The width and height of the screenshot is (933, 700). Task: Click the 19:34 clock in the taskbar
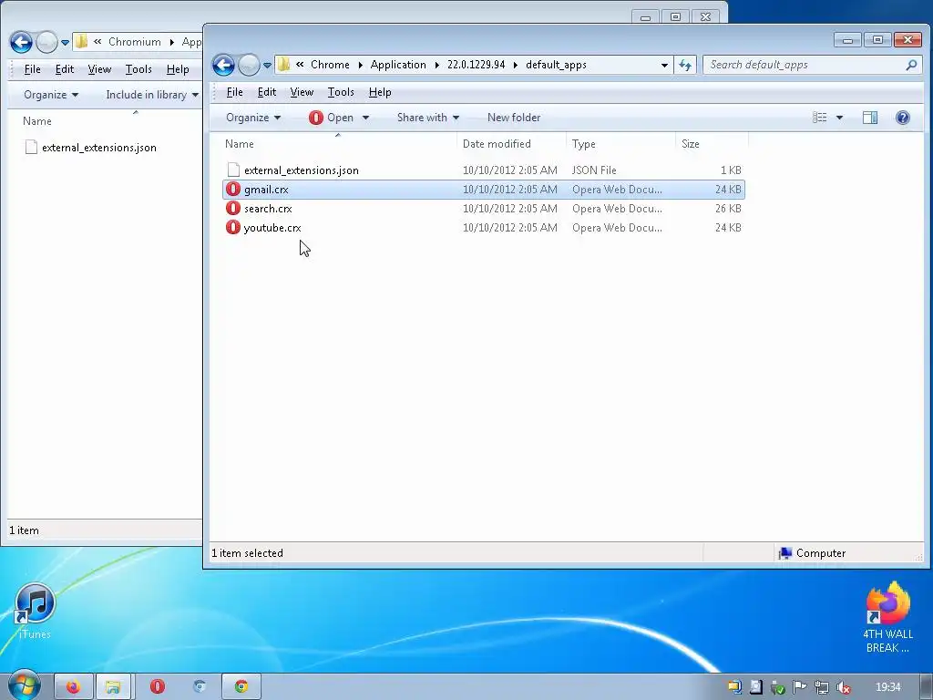pyautogui.click(x=887, y=687)
